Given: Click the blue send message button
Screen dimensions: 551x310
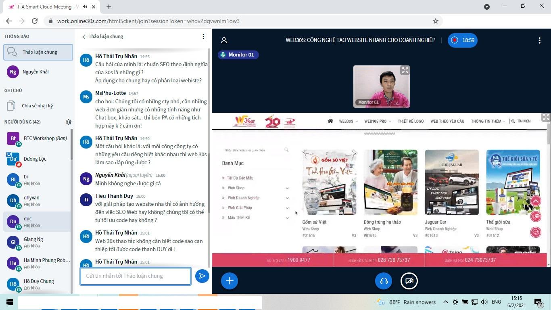Looking at the screenshot, I should (202, 276).
